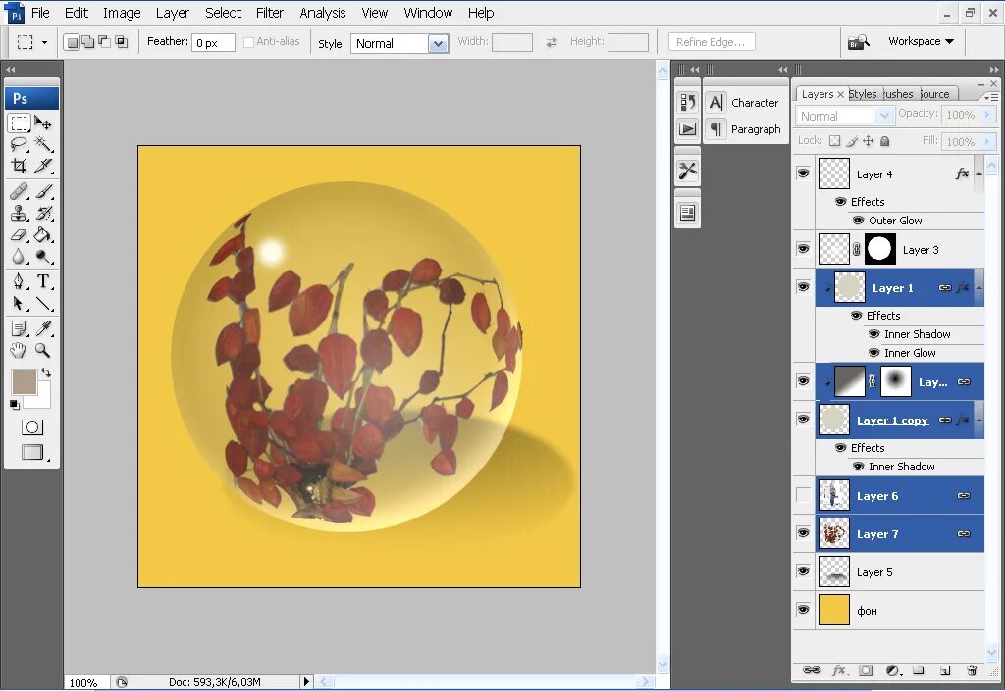Select the Zoom tool
The width and height of the screenshot is (1005, 691).
tap(43, 350)
